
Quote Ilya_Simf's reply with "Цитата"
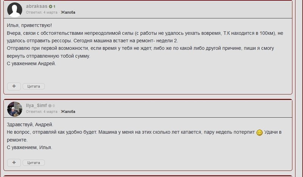[x=34, y=163]
